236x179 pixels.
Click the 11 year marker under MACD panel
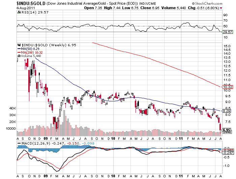181,176
